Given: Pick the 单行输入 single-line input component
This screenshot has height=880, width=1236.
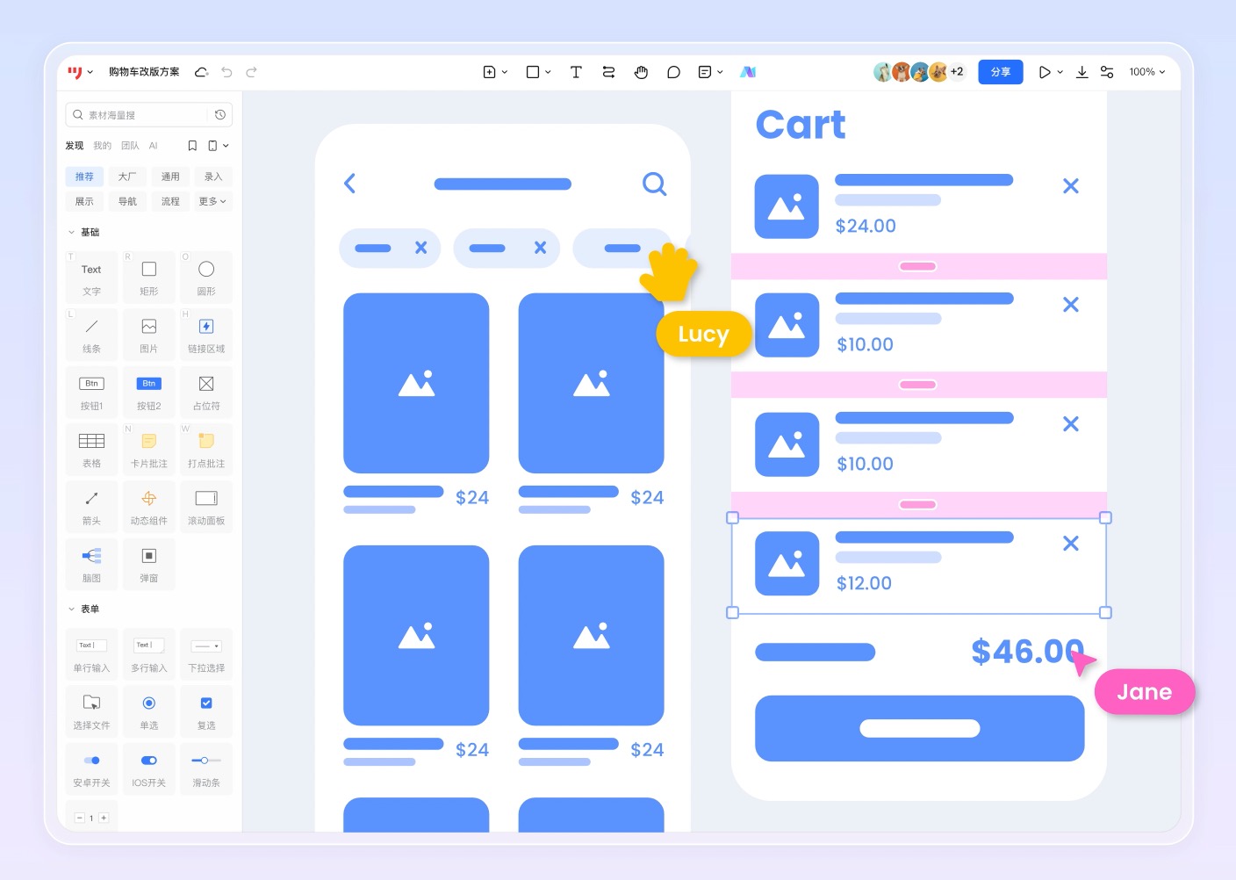Looking at the screenshot, I should (x=91, y=655).
